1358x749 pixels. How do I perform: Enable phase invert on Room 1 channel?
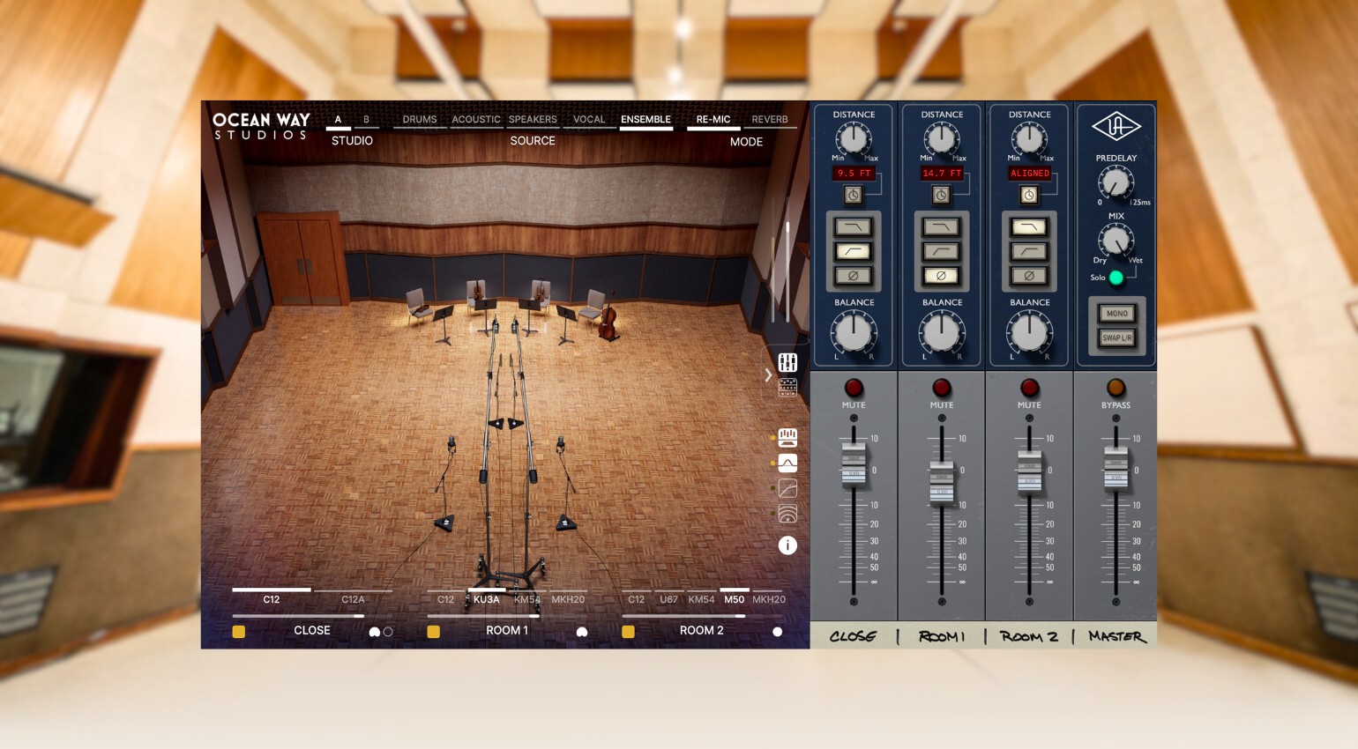pyautogui.click(x=941, y=276)
